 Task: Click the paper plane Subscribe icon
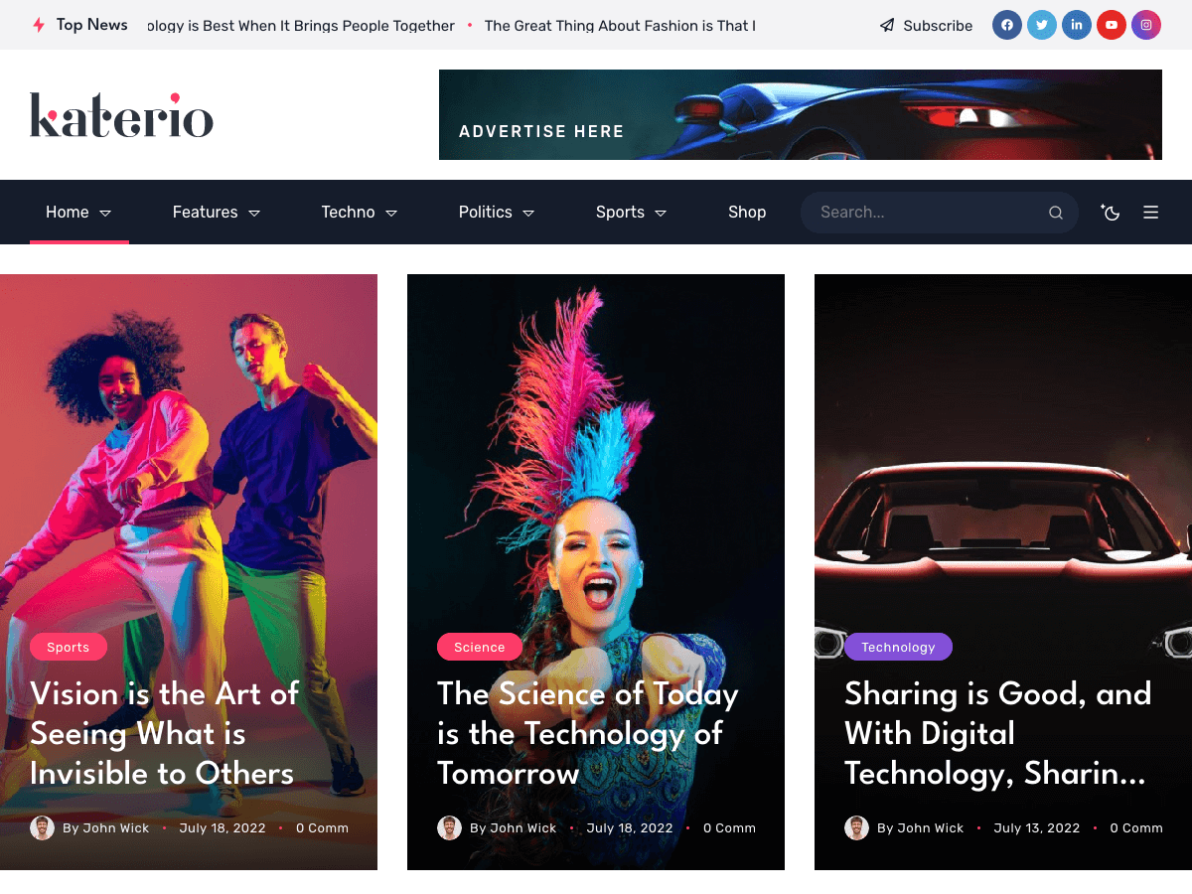tap(887, 26)
